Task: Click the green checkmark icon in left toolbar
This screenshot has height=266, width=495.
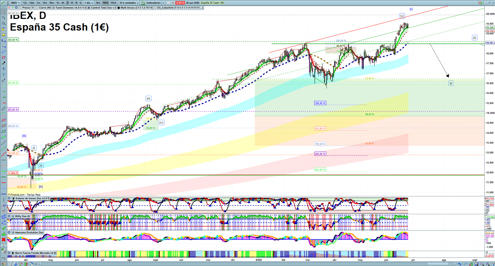Action: tap(4, 228)
